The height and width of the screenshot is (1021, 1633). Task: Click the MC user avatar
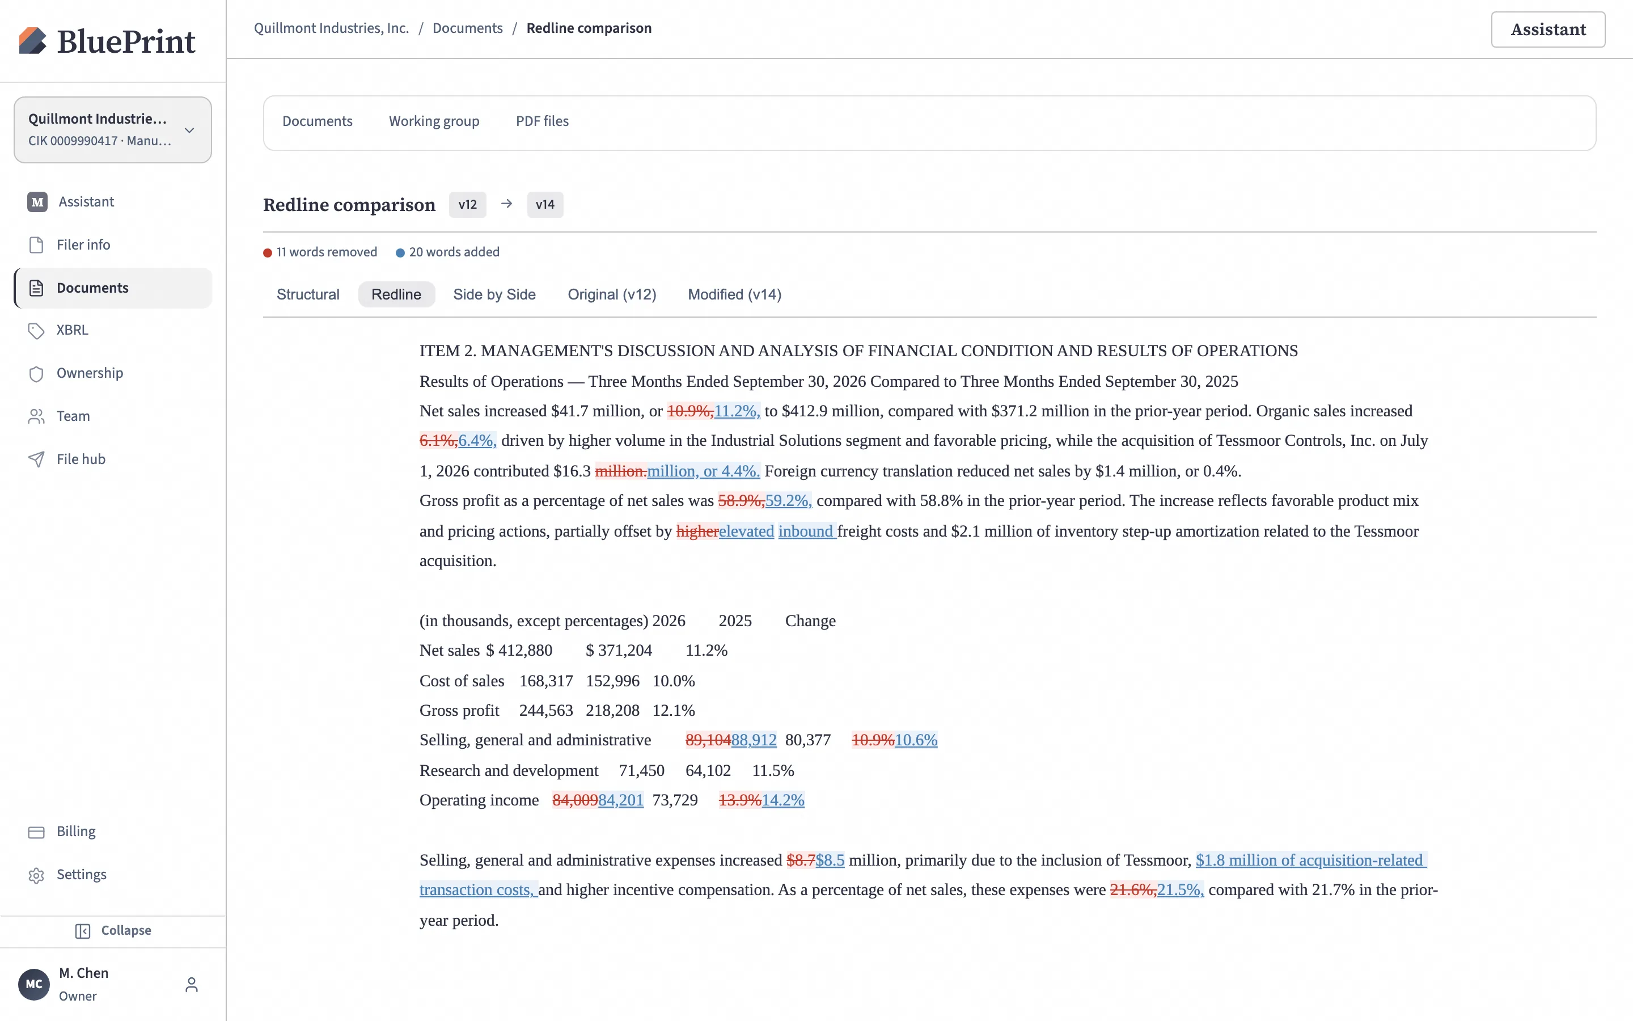[x=34, y=984]
